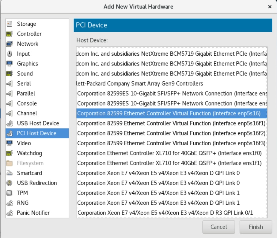Image resolution: width=277 pixels, height=238 pixels.
Task: Click the Network icon in sidebar
Action: coord(9,44)
